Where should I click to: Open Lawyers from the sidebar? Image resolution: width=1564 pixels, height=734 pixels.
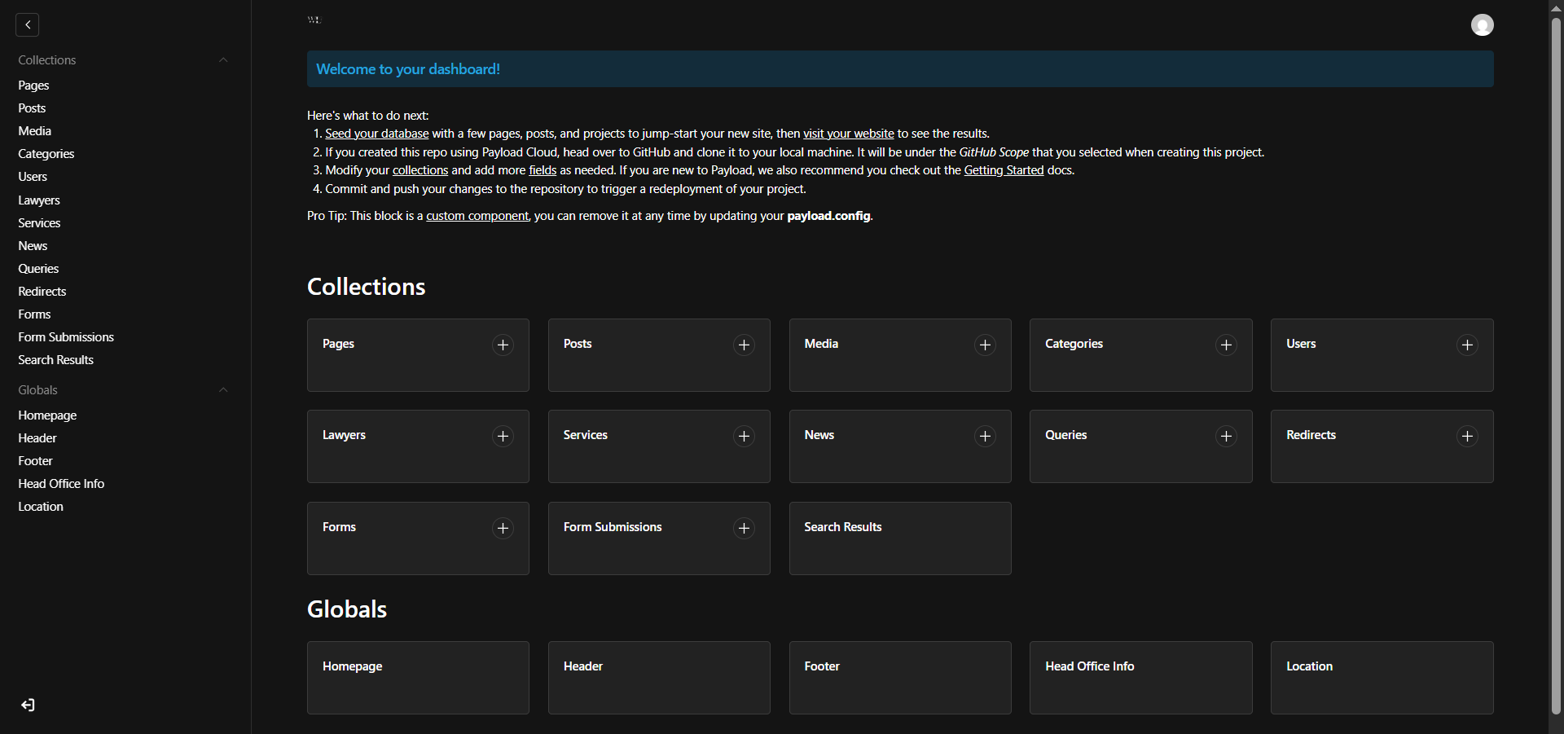coord(39,200)
